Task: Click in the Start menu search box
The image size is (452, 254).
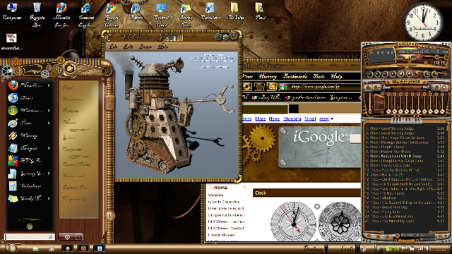Action: 30,237
